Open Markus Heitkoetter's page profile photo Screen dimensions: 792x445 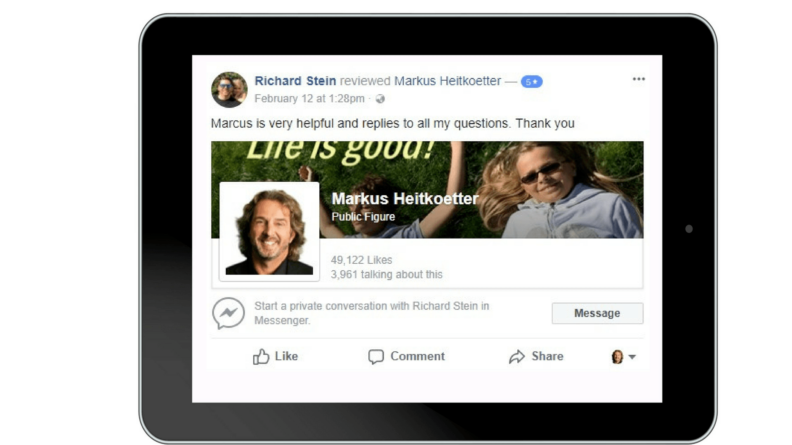point(269,232)
